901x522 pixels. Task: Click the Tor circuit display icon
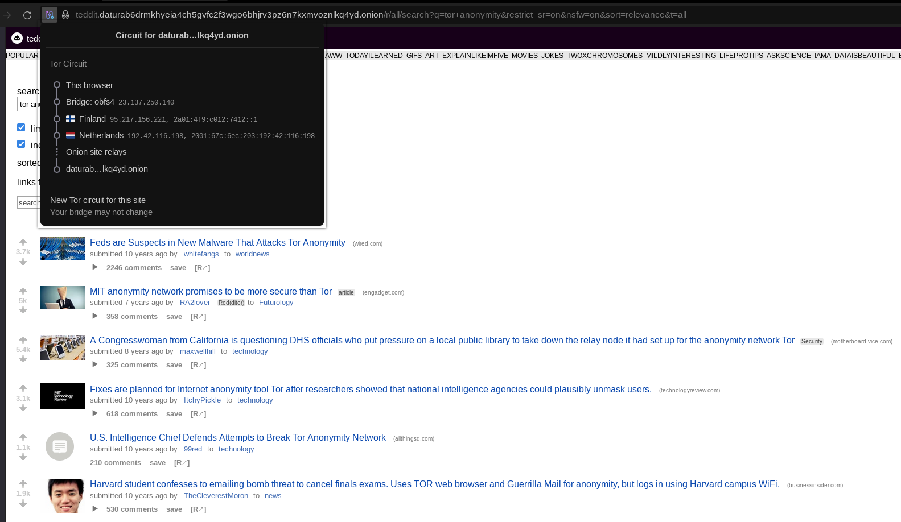[50, 15]
